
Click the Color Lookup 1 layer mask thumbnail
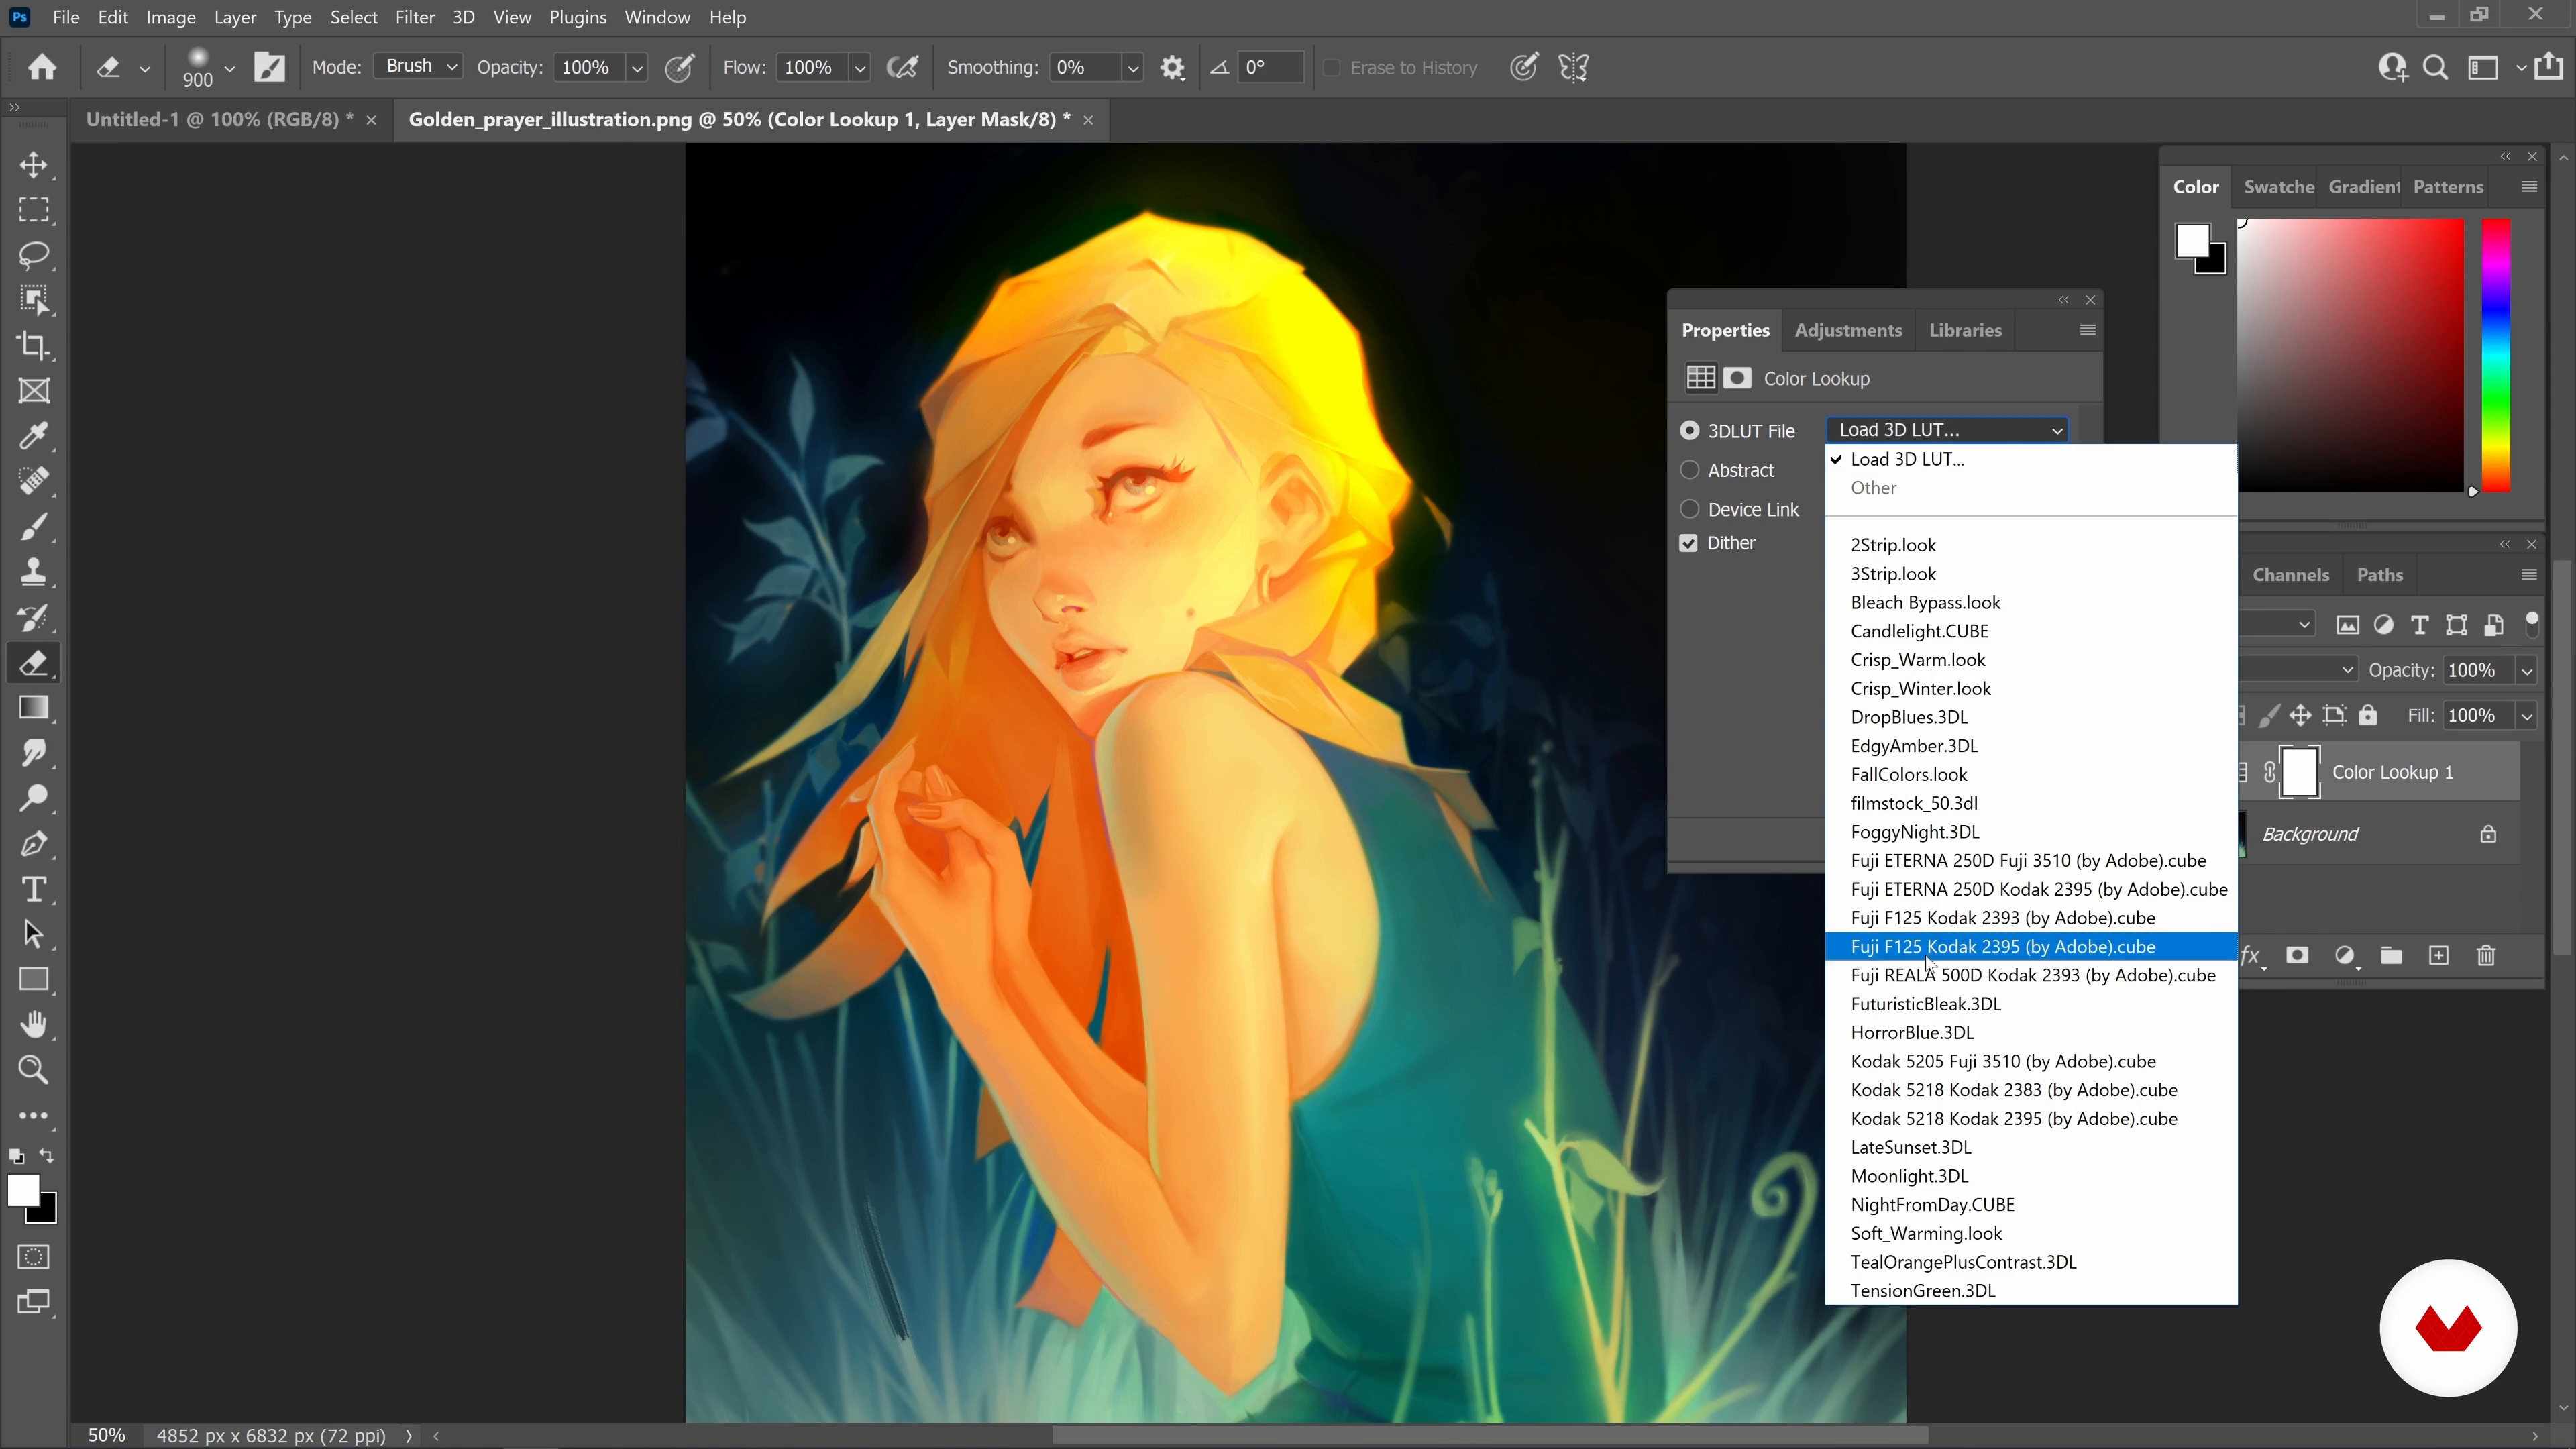coord(2299,772)
